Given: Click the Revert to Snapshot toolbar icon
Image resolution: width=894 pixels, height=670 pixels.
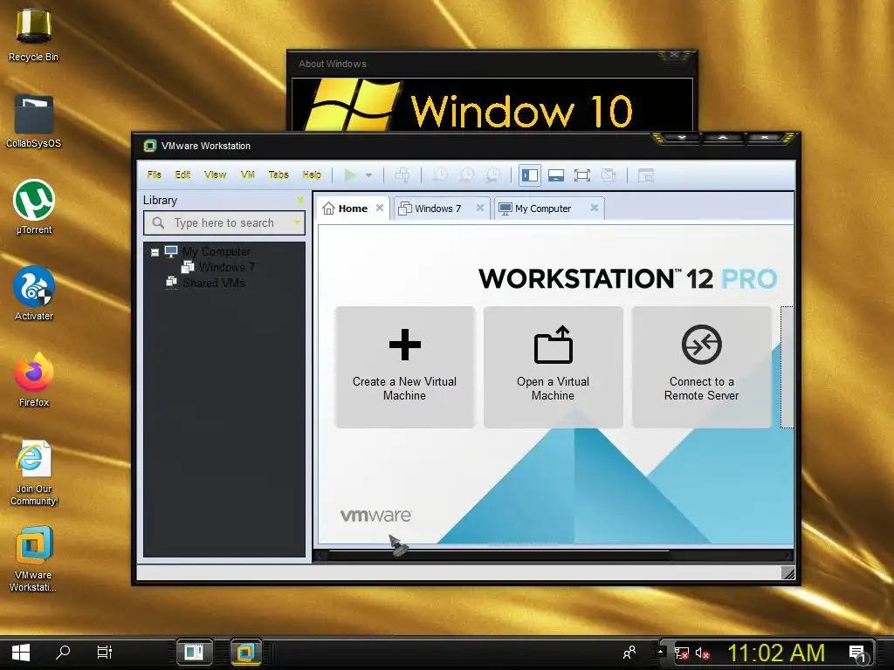Looking at the screenshot, I should pos(466,175).
